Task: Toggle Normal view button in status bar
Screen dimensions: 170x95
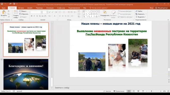Action: click(x=129, y=91)
